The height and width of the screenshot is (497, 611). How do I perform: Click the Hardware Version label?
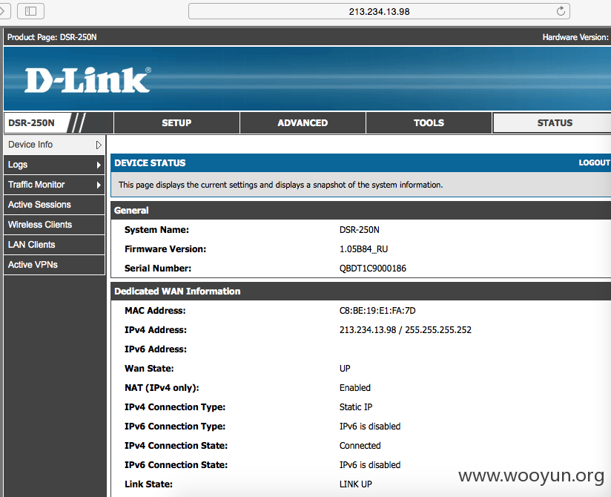575,37
